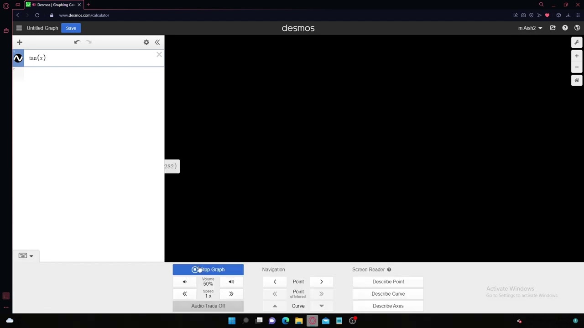
Task: Click the tan(x) expression field
Action: (94, 58)
